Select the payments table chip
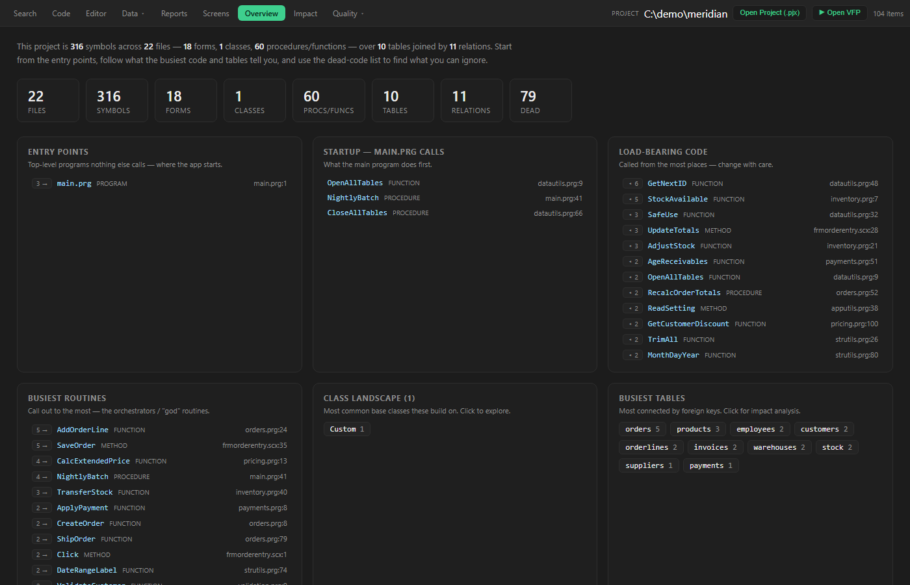Viewport: 910px width, 585px height. coord(711,465)
